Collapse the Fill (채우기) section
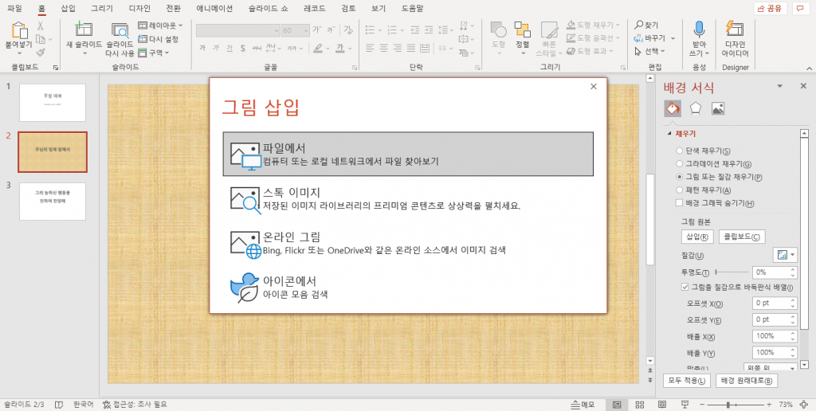 tap(669, 134)
